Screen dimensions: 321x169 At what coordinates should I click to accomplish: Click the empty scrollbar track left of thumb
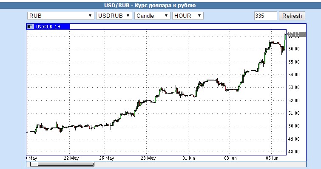pyautogui.click(x=34, y=164)
